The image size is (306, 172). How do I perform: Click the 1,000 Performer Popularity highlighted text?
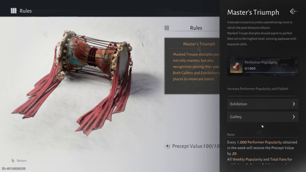pyautogui.click(x=259, y=142)
